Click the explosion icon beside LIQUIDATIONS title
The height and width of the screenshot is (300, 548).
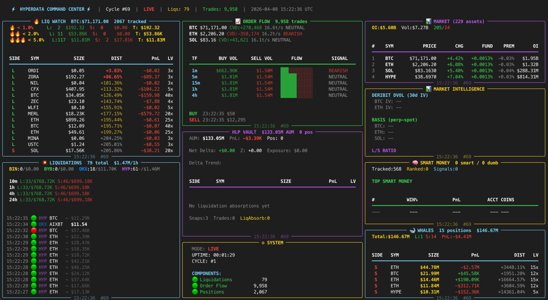(45, 163)
